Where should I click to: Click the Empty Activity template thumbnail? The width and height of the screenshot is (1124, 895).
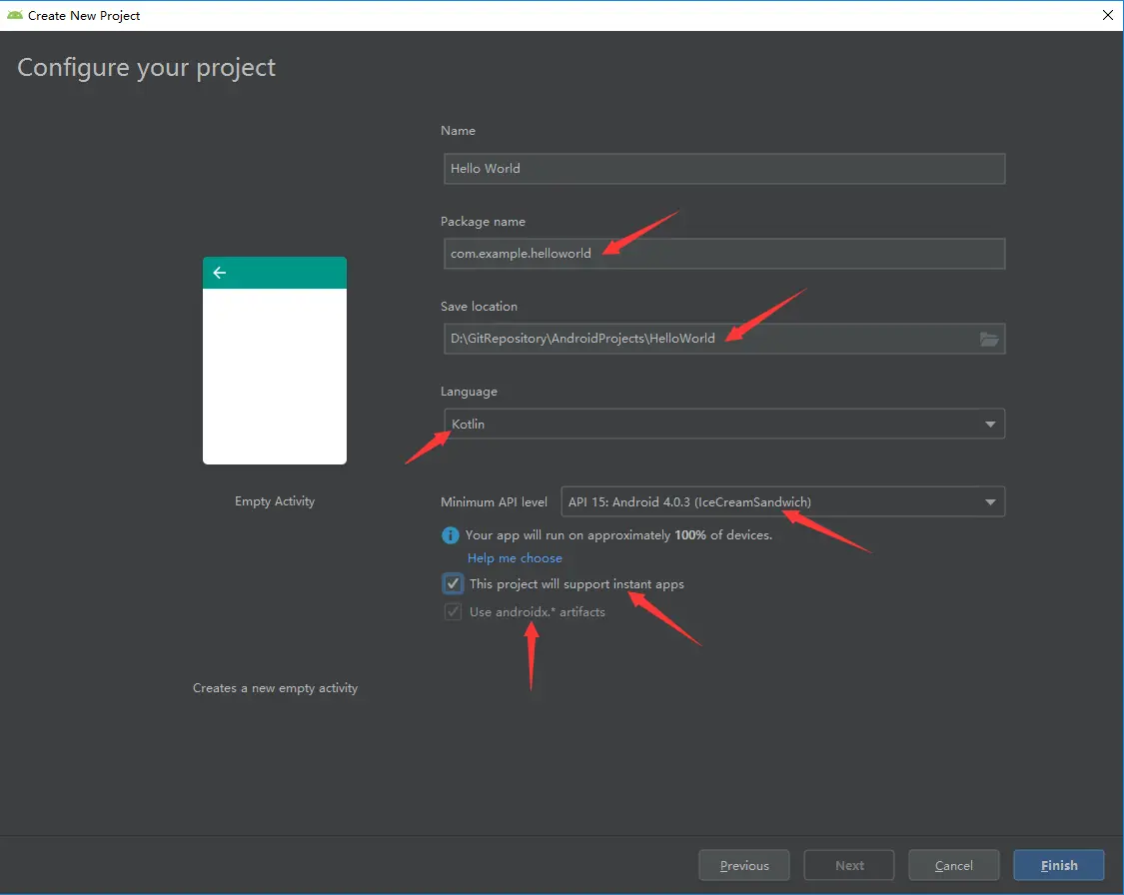(275, 361)
